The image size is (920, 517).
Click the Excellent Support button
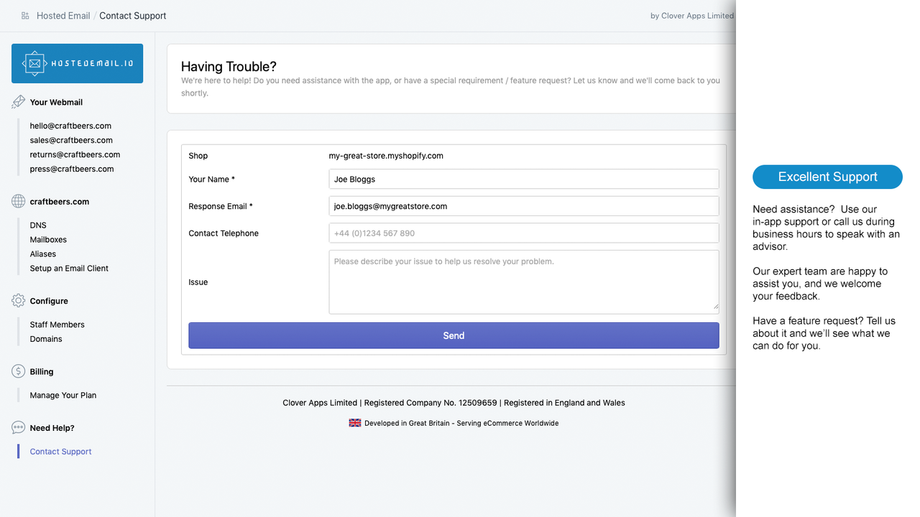coord(827,177)
